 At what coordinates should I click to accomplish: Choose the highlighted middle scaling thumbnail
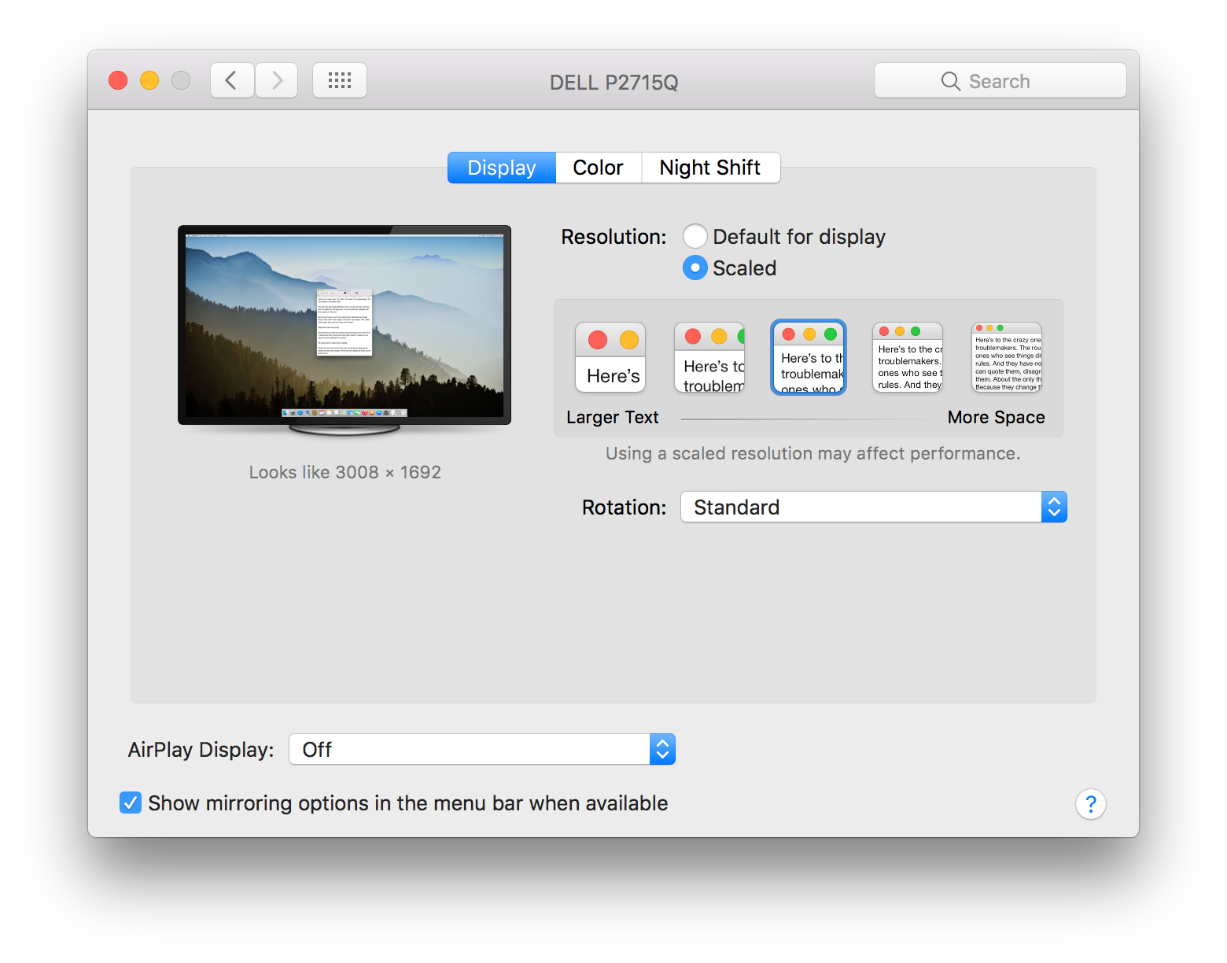(809, 357)
